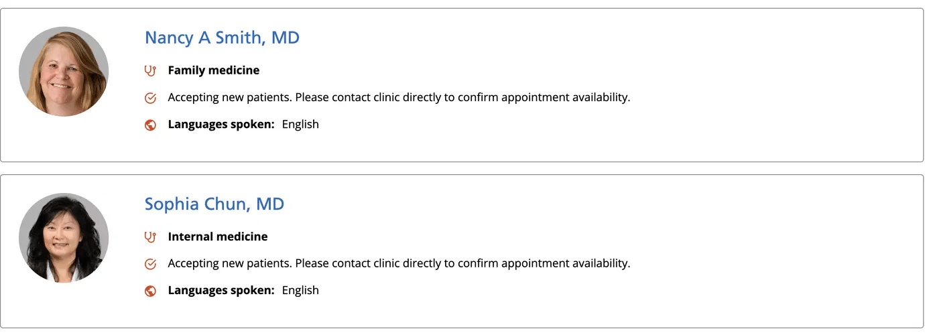Click Languages spoken label under Nancy Smith
Image resolution: width=925 pixels, height=335 pixels.
click(221, 124)
